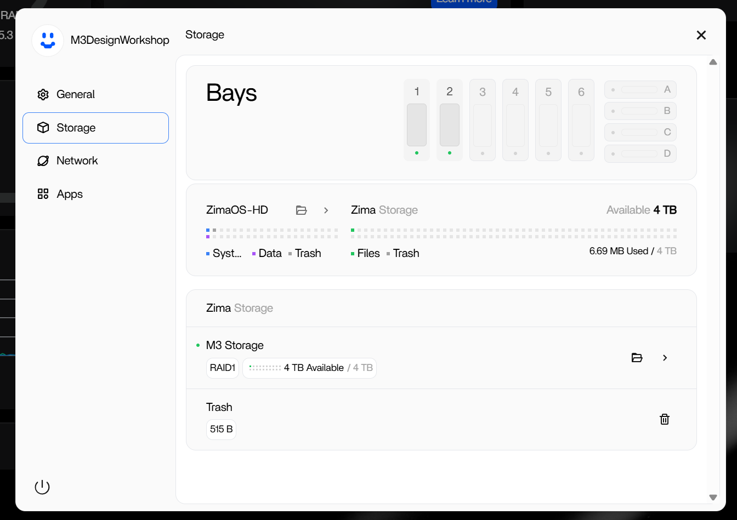Click the RAID1 badge

[223, 368]
